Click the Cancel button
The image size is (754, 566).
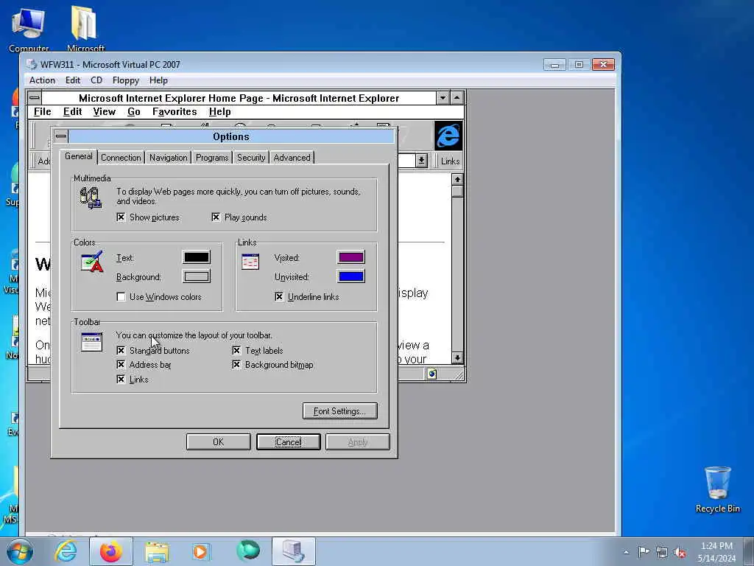click(288, 442)
